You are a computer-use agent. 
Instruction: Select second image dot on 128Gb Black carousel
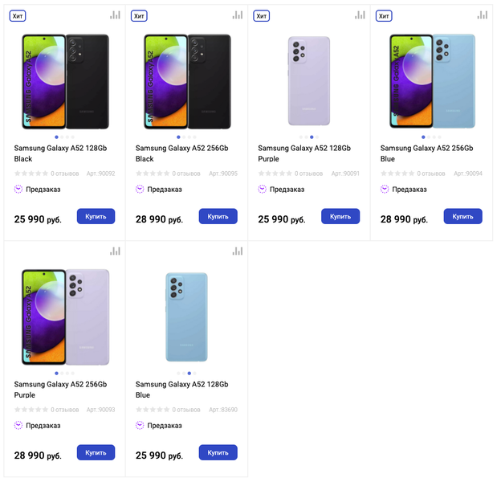tap(61, 137)
